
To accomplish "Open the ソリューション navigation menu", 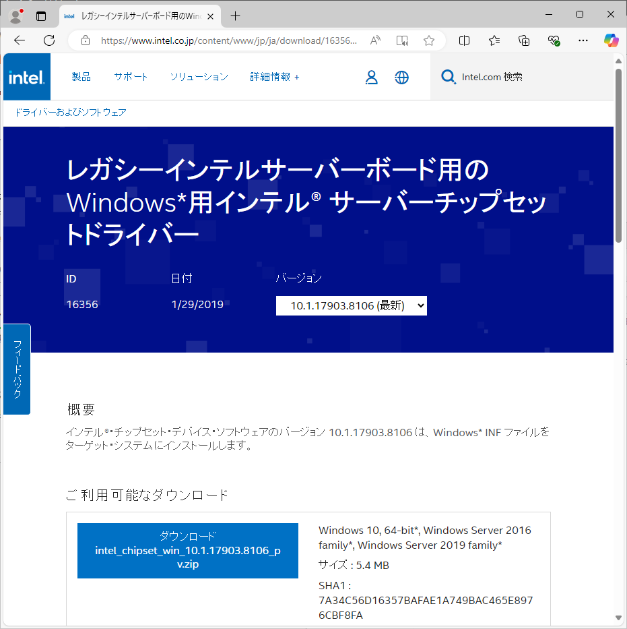I will click(199, 77).
